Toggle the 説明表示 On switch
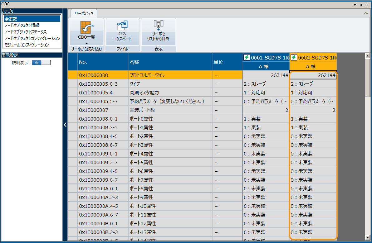The image size is (372, 243). coord(41,63)
